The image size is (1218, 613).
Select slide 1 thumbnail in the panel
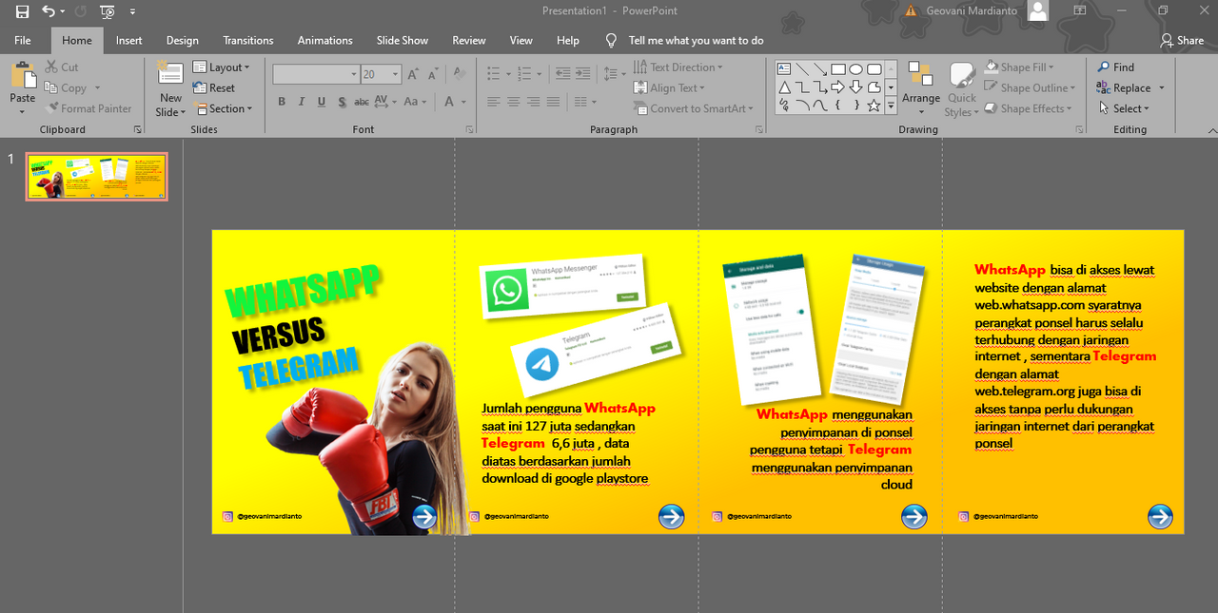coord(97,176)
